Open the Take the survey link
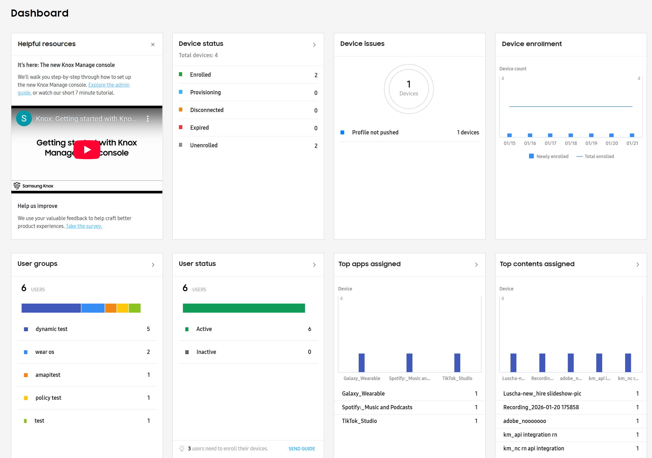652x458 pixels. pyautogui.click(x=84, y=226)
